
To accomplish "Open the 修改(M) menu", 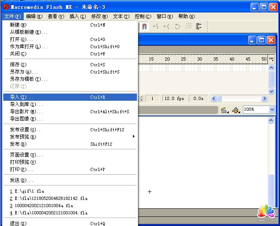I will 99,16.
